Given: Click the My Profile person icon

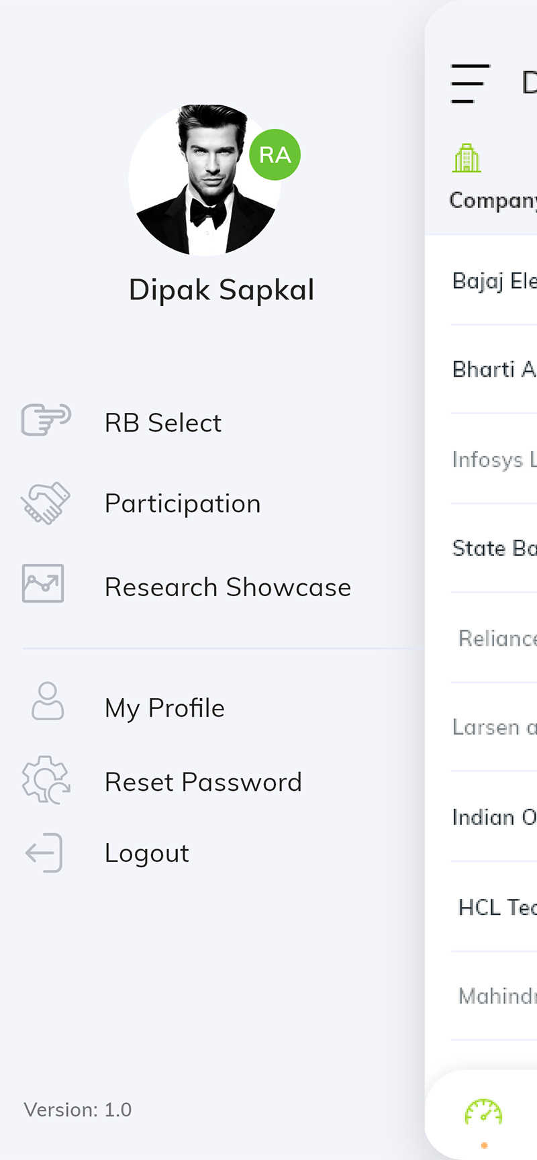Looking at the screenshot, I should (48, 702).
